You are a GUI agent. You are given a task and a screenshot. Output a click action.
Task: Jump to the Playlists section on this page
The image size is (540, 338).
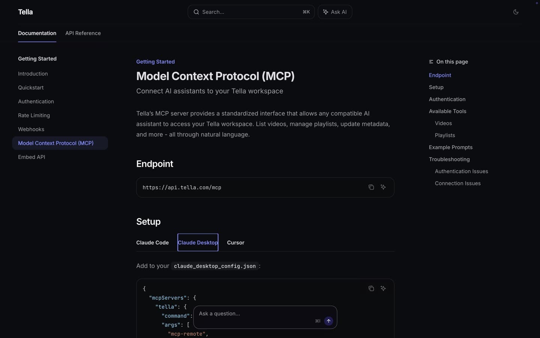click(x=445, y=135)
